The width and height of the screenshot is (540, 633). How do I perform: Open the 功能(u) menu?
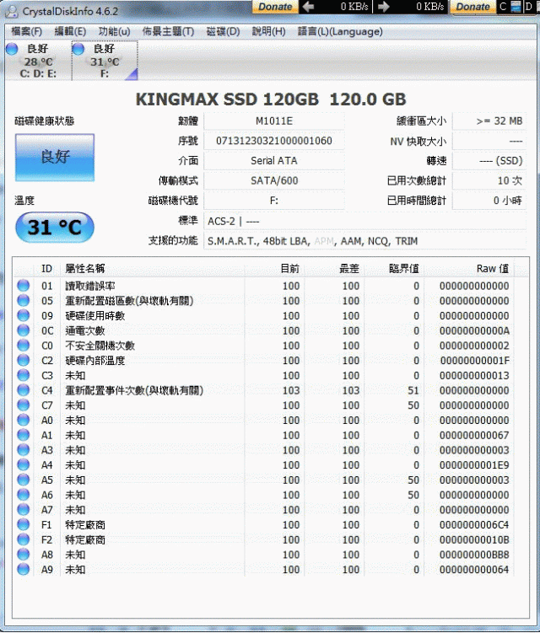[114, 31]
